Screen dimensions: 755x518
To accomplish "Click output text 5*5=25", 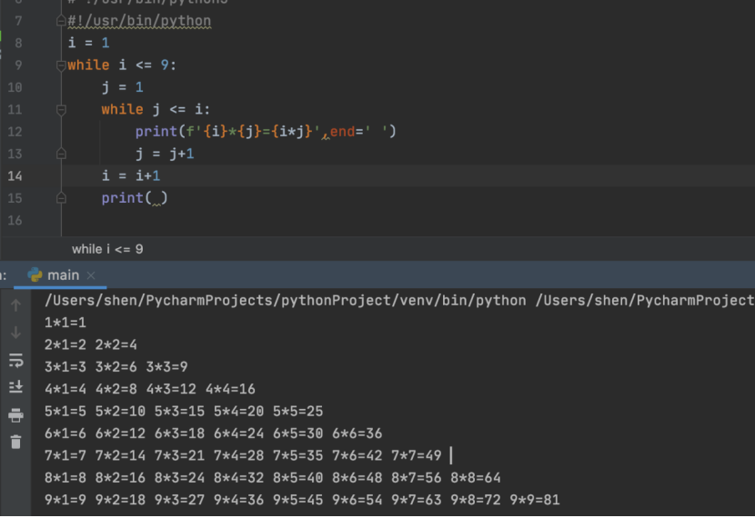I will click(298, 412).
